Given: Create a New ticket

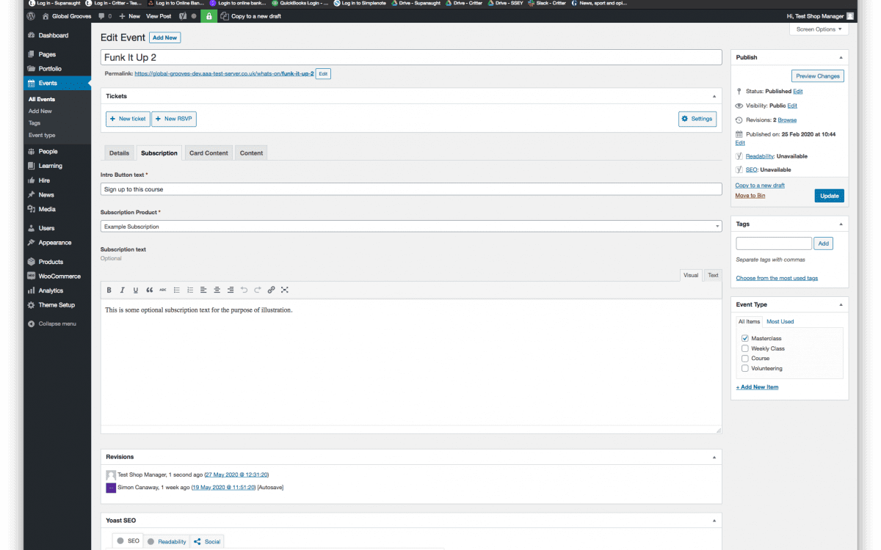Looking at the screenshot, I should (x=128, y=119).
